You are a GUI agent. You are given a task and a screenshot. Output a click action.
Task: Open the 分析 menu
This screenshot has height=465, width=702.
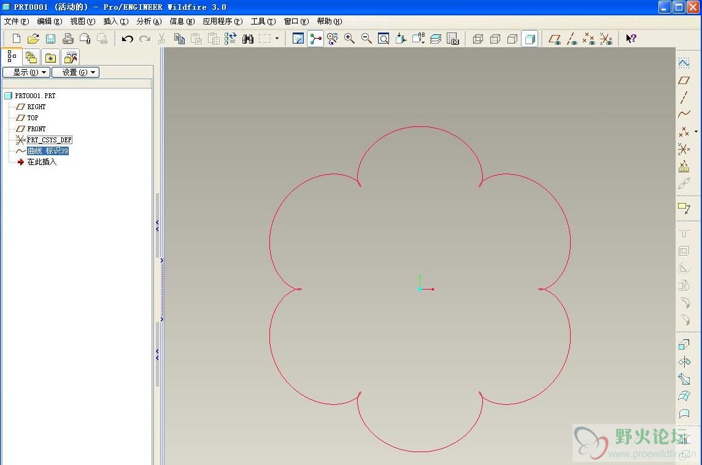149,21
